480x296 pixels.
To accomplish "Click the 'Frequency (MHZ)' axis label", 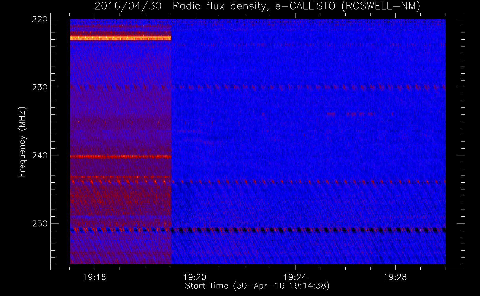I will point(22,142).
